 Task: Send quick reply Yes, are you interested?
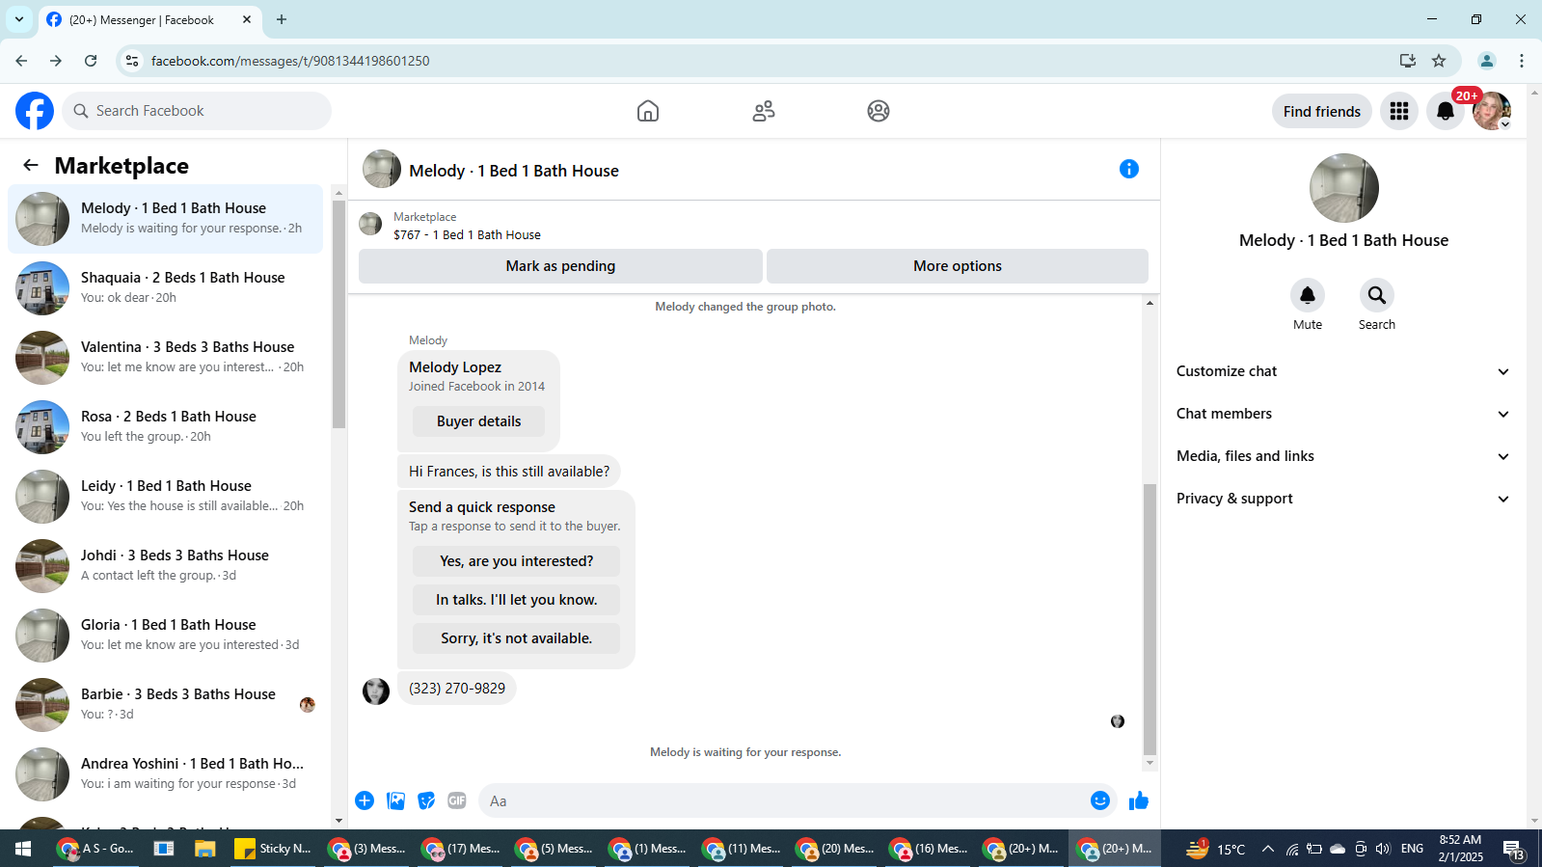(516, 561)
